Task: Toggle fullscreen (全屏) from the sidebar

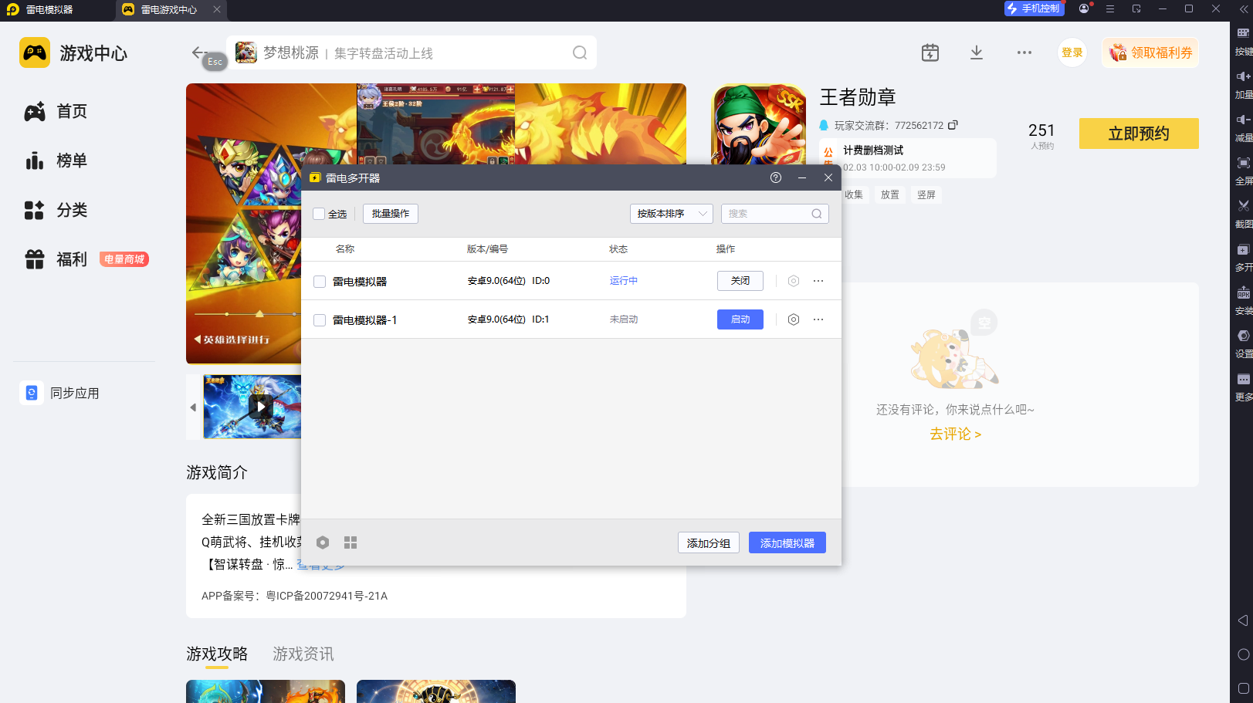Action: tap(1243, 163)
